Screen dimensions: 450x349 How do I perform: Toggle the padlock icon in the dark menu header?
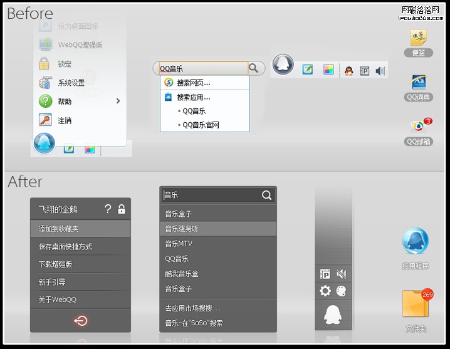click(x=122, y=209)
